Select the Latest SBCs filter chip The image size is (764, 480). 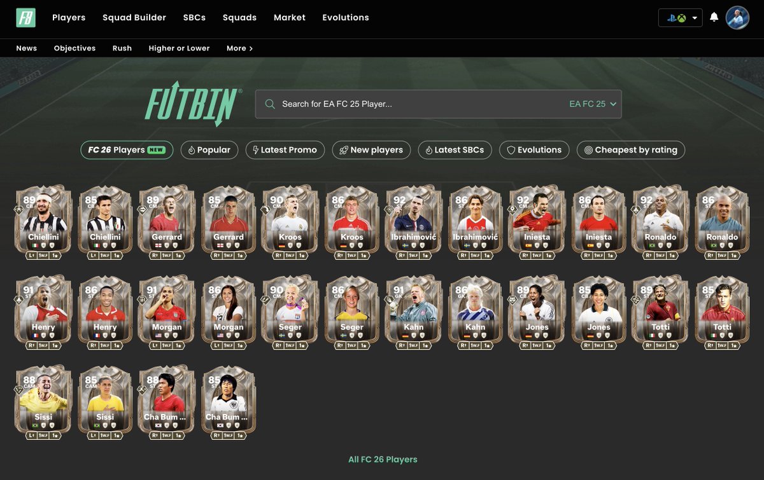455,150
